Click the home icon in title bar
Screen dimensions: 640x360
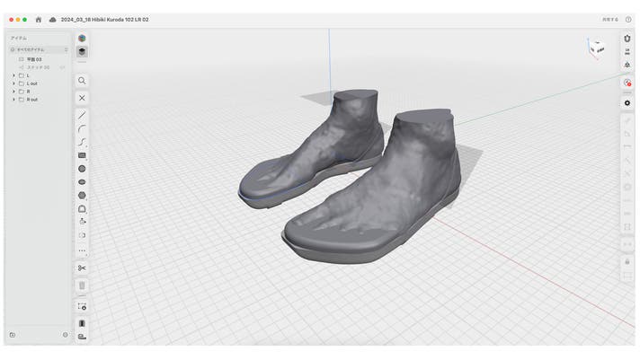pyautogui.click(x=39, y=19)
